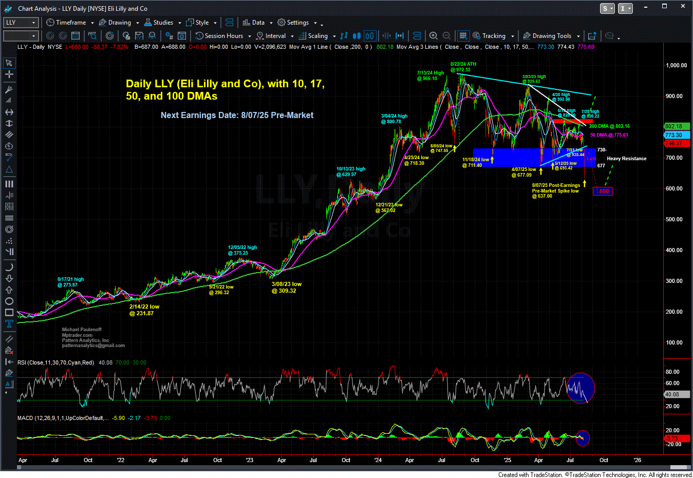Toggle the hollow candlestick chart type

pos(370,36)
